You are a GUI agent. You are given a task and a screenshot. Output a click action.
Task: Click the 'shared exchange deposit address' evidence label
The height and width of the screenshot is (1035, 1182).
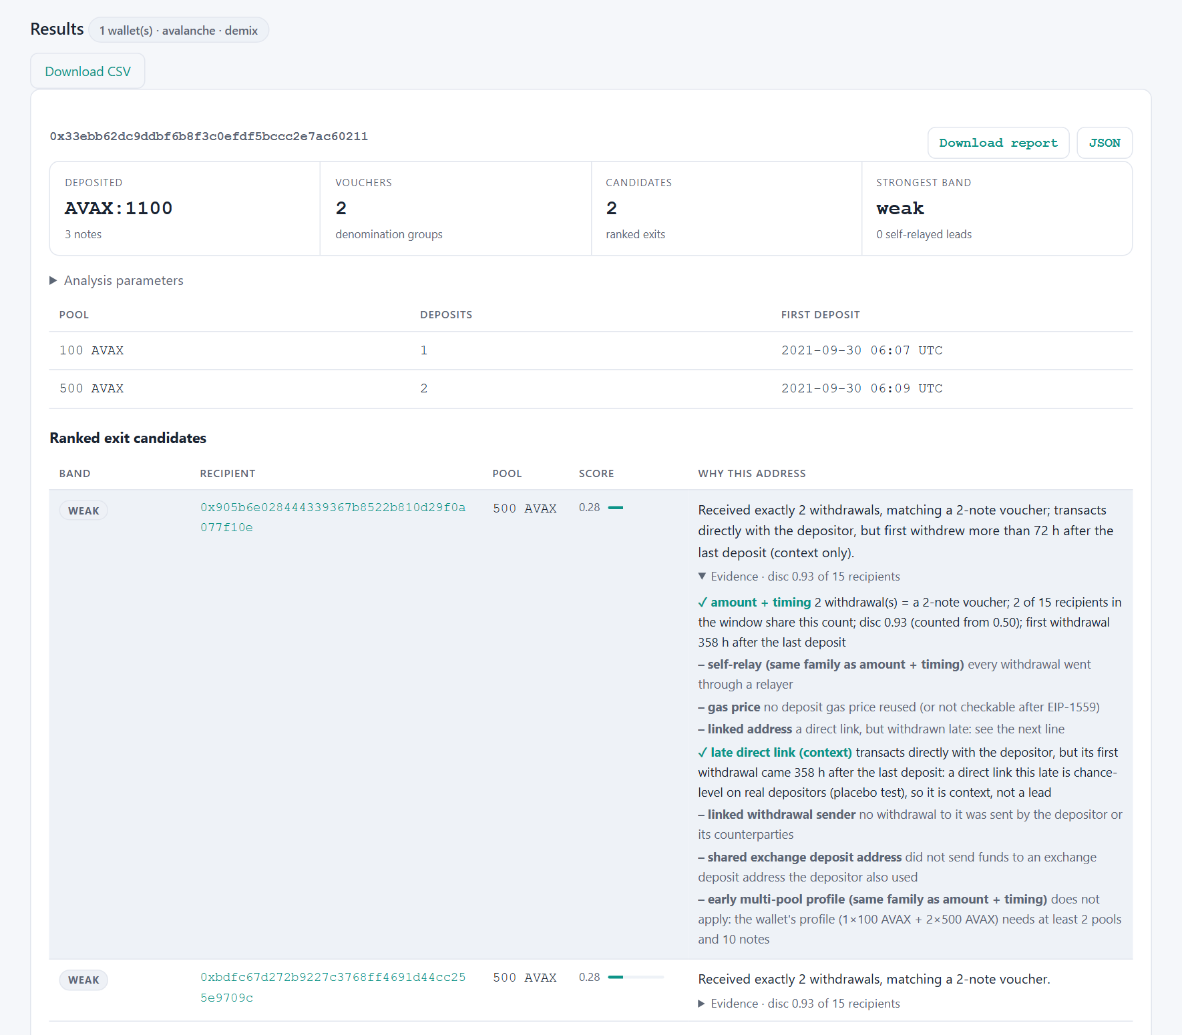pos(805,857)
